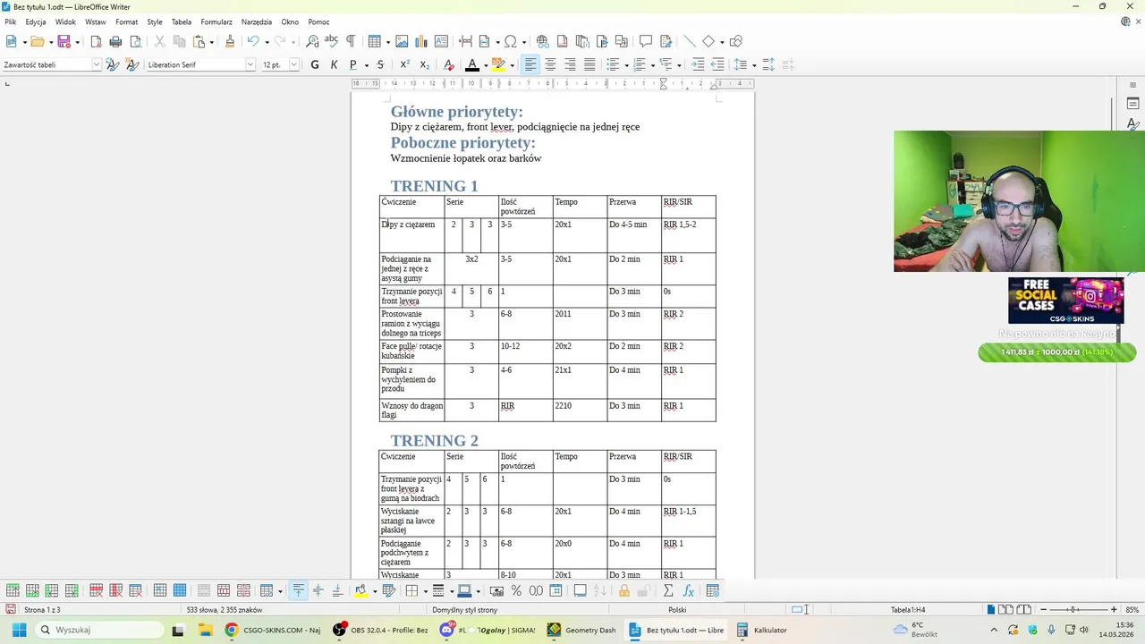This screenshot has height=644, width=1145.
Task: Delete selected table rows icon
Action: pos(96,590)
